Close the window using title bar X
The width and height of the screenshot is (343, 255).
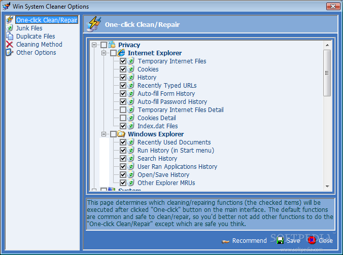[x=333, y=6]
